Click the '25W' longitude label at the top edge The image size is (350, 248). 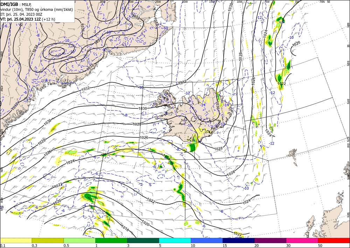[x=158, y=2]
